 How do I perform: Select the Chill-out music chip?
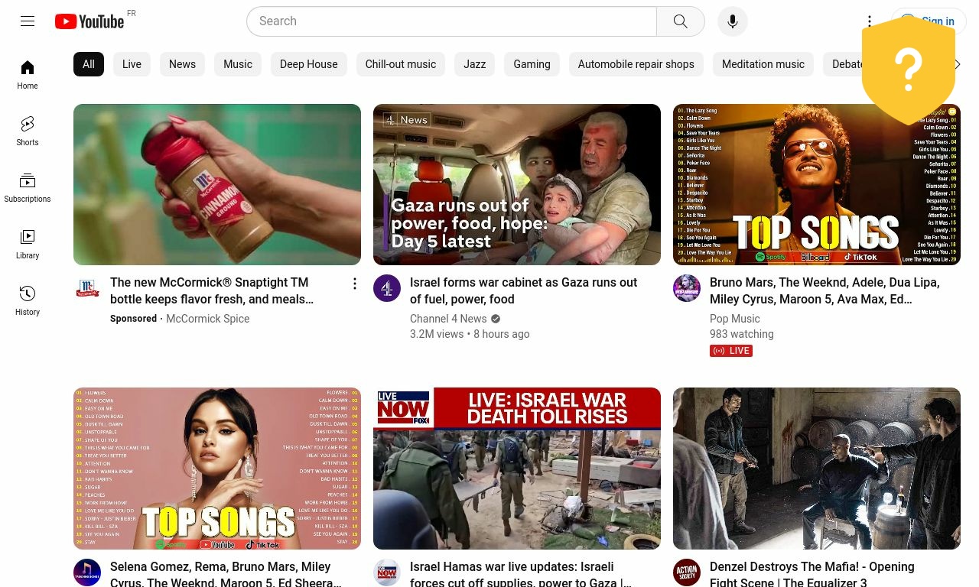(401, 64)
